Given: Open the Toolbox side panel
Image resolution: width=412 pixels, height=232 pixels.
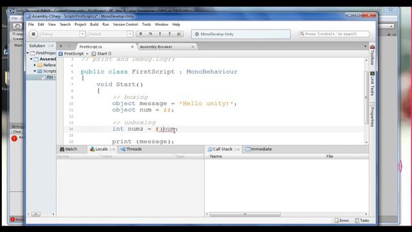Looking at the screenshot, I should click(x=372, y=55).
